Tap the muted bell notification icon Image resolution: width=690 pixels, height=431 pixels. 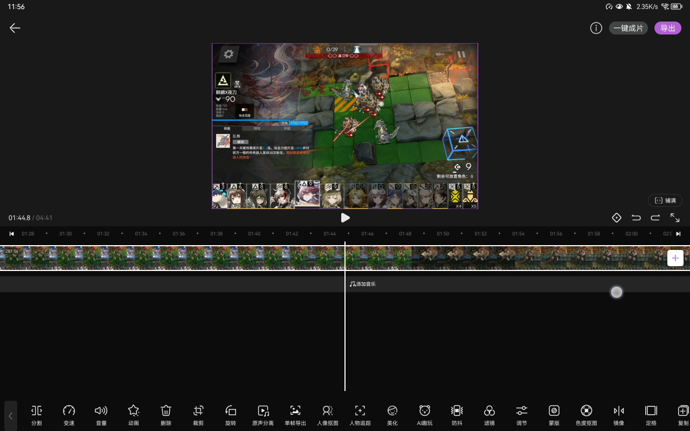pyautogui.click(x=629, y=6)
